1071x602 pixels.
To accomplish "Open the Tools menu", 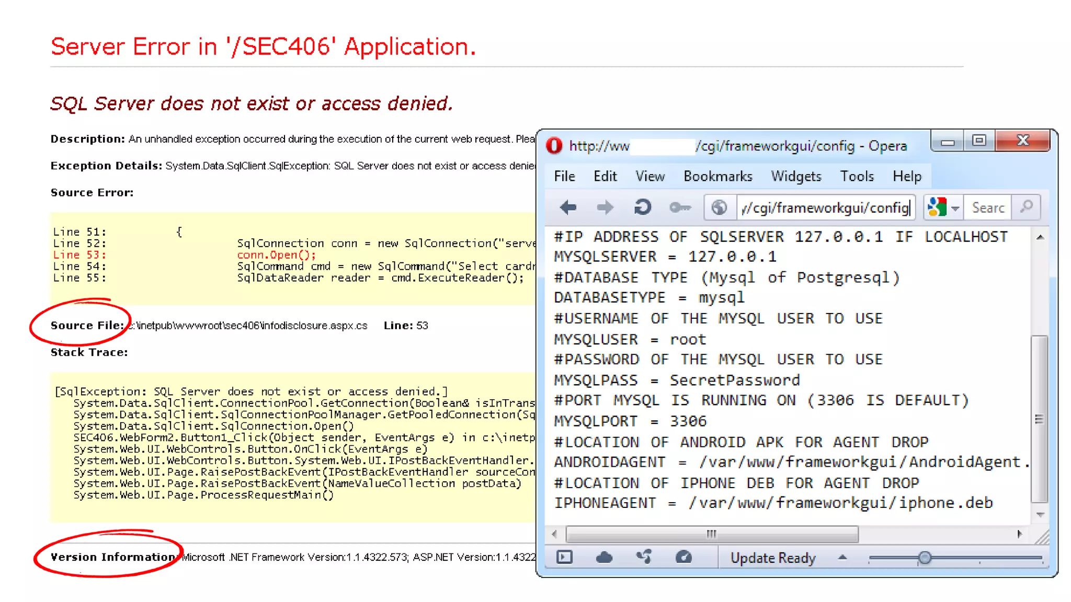I will coord(857,176).
